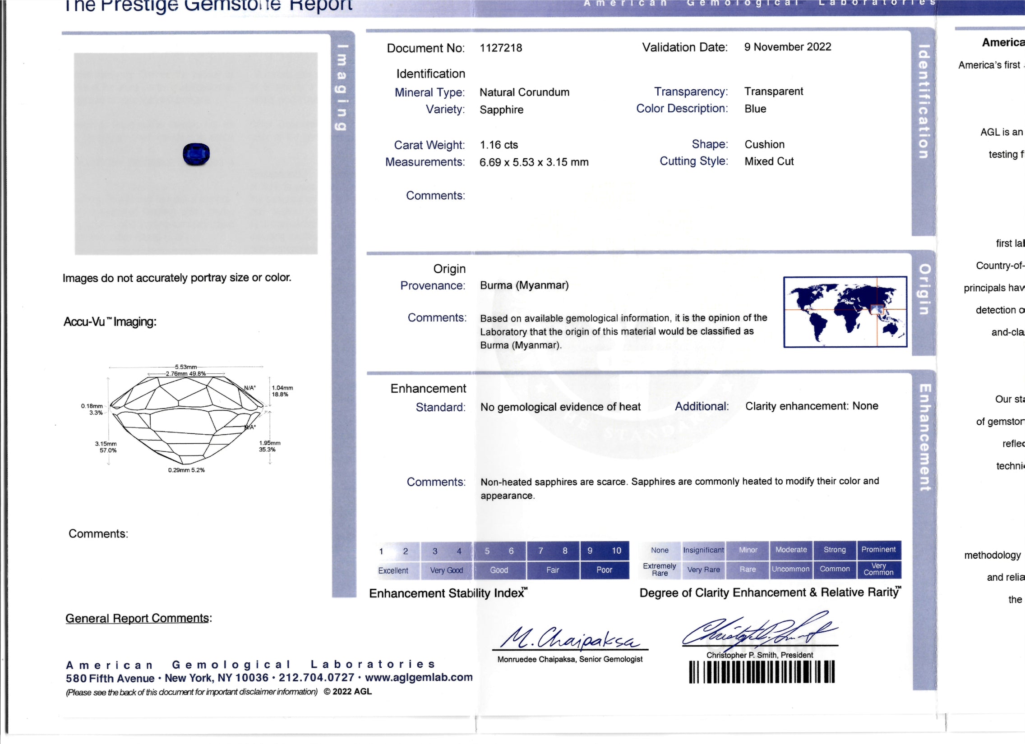The image size is (1025, 744).
Task: Click the Prominent clarity enhancement cell
Action: coord(878,549)
